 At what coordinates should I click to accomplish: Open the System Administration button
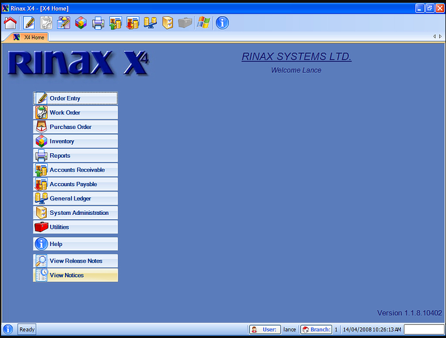[76, 213]
